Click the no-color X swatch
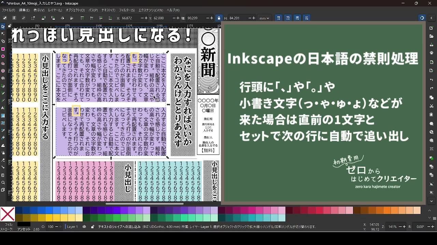 coord(8,214)
